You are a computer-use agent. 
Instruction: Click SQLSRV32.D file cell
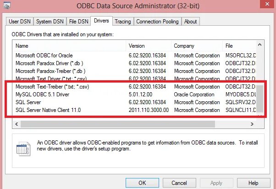coord(241,102)
